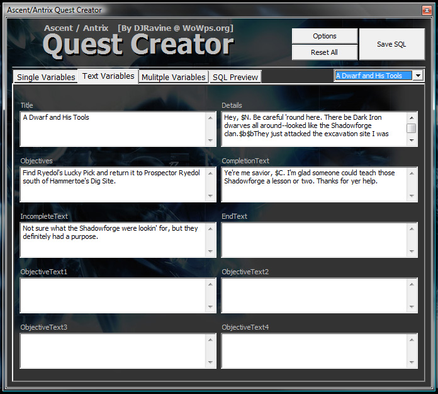Viewport: 438px width, 394px height.
Task: Click the Details scrollbar down arrow
Action: point(412,141)
